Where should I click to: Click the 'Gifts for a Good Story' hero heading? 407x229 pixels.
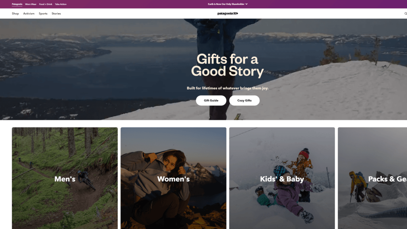[x=228, y=65]
